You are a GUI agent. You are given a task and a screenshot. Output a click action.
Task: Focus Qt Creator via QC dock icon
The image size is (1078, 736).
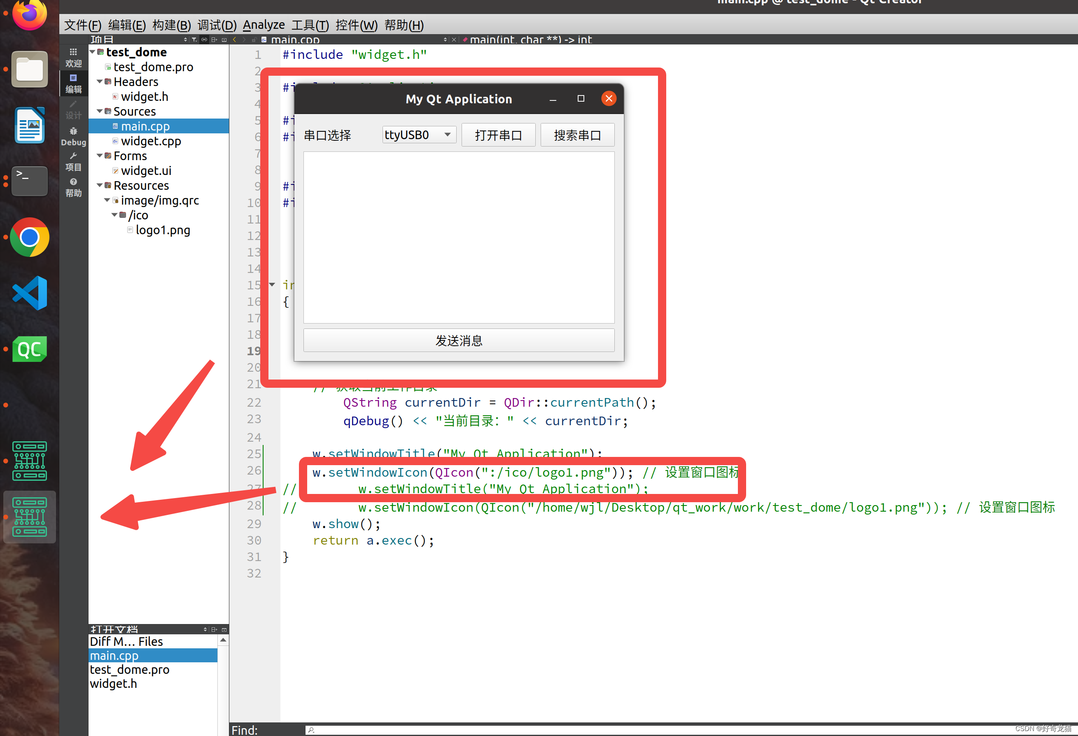tap(29, 349)
